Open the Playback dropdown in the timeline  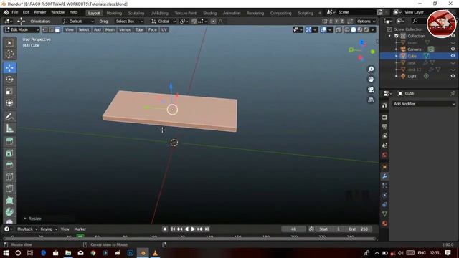(27, 229)
